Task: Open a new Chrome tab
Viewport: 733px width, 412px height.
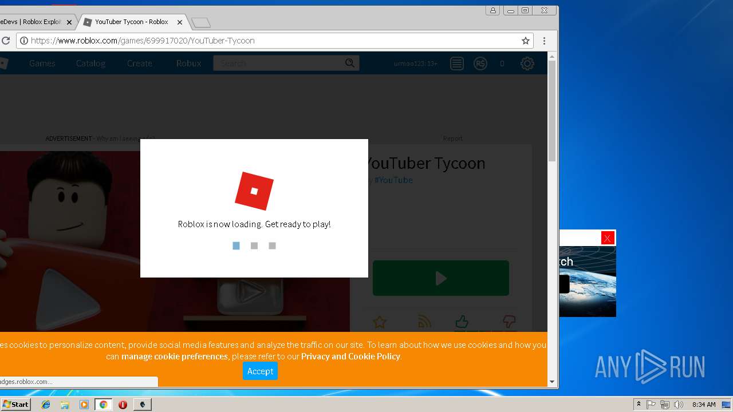Action: [201, 22]
